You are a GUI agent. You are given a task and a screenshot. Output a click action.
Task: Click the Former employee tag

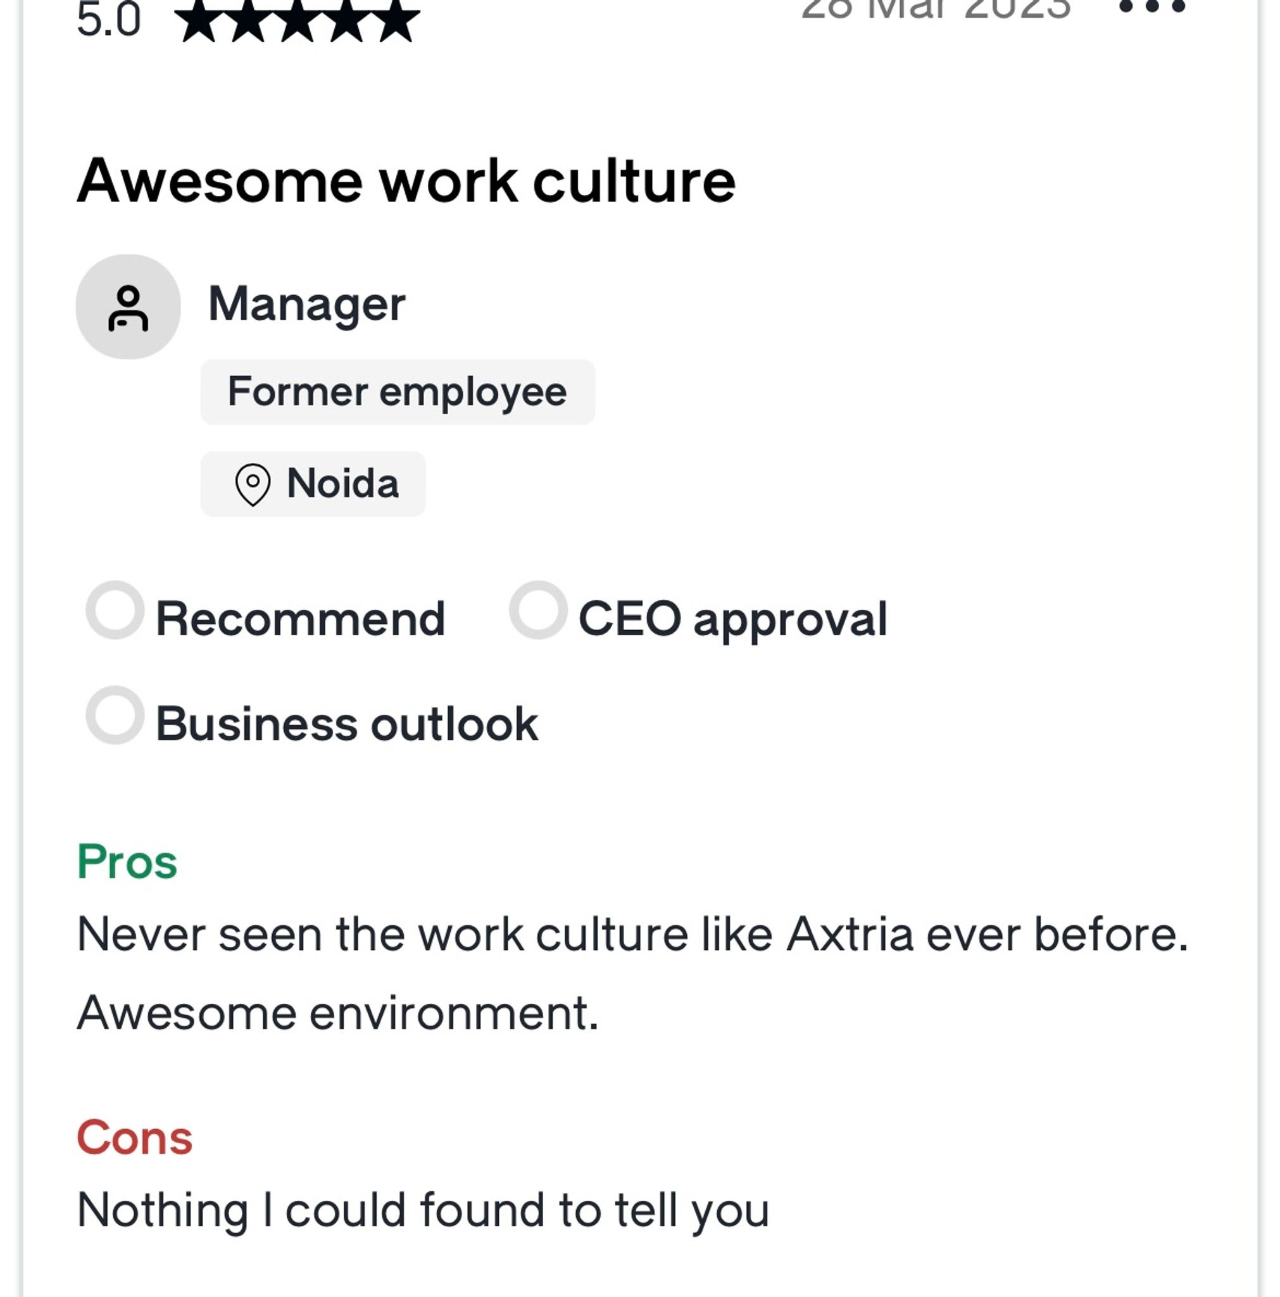tap(398, 392)
